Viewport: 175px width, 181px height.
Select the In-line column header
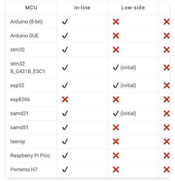pos(82,8)
